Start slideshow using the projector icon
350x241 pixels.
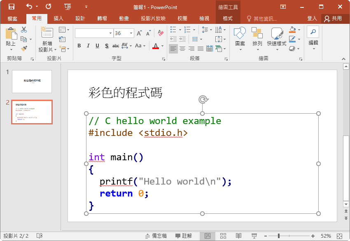68,7
